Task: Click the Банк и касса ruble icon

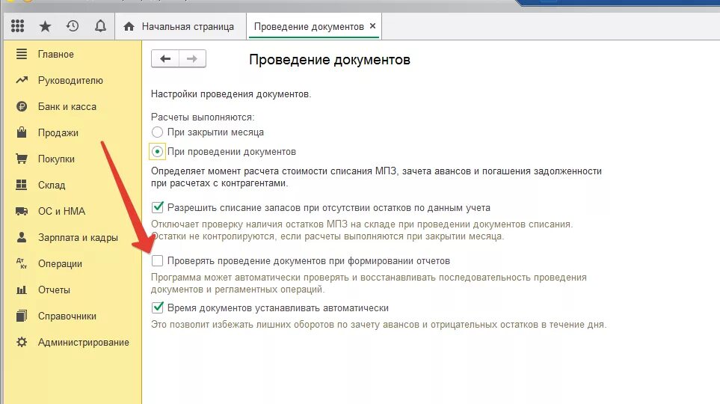Action: point(22,107)
